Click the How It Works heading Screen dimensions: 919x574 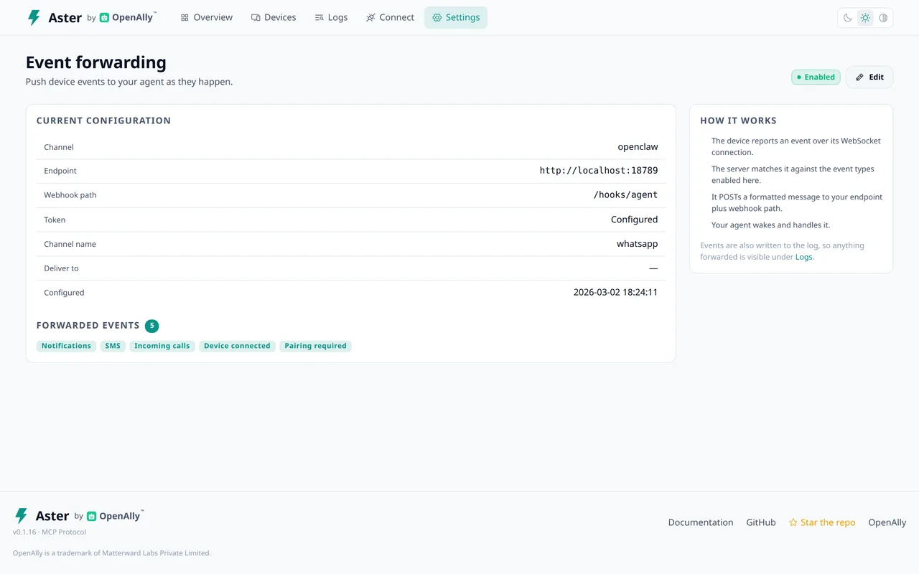[x=738, y=121]
